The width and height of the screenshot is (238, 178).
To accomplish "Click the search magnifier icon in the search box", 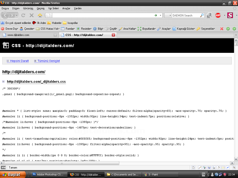I will pyautogui.click(x=202, y=15).
